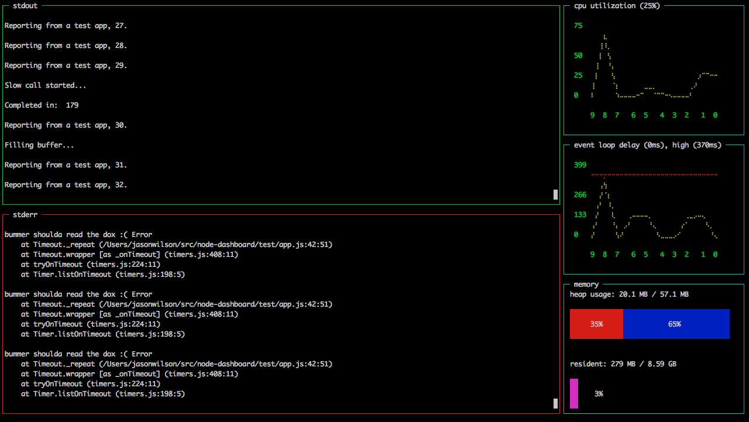749x422 pixels.
Task: Click the last 'at tryOnTimeout' stack line
Action: (x=91, y=384)
